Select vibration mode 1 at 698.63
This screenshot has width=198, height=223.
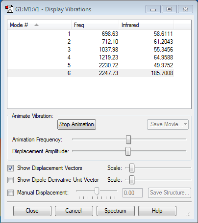click(x=91, y=34)
